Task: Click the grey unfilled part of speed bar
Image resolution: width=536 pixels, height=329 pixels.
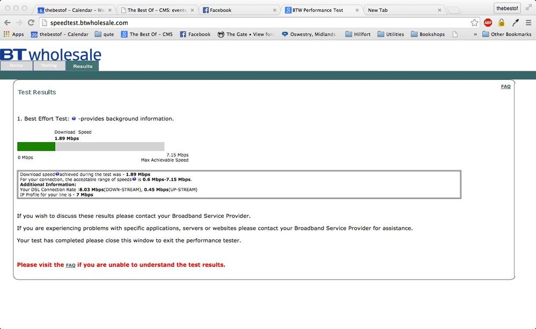Action: (110, 147)
